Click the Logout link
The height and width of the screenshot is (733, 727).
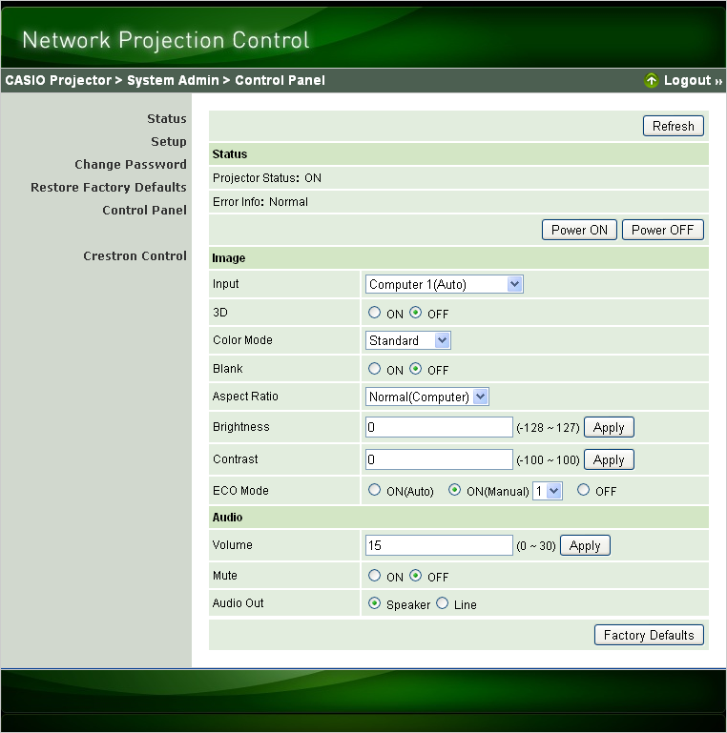tap(693, 80)
